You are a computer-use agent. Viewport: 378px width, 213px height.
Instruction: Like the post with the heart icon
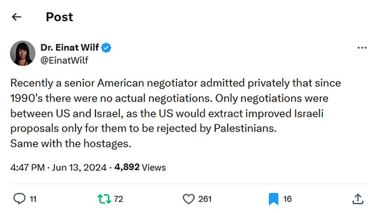point(189,199)
